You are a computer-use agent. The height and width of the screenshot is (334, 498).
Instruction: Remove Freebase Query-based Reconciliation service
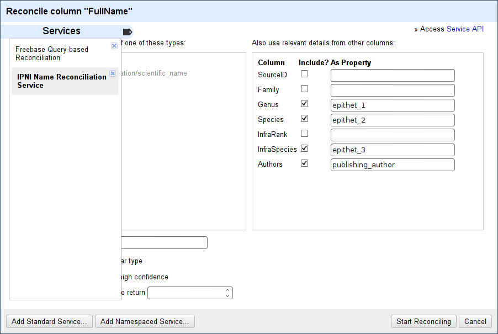[x=114, y=46]
